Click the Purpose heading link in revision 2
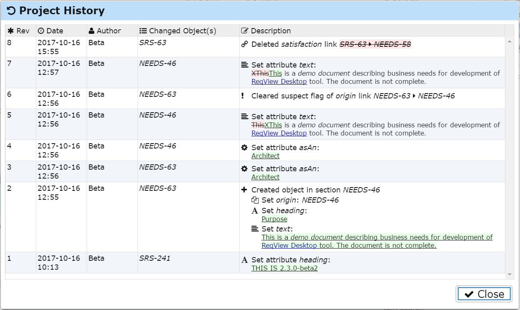520x310 pixels. point(274,219)
